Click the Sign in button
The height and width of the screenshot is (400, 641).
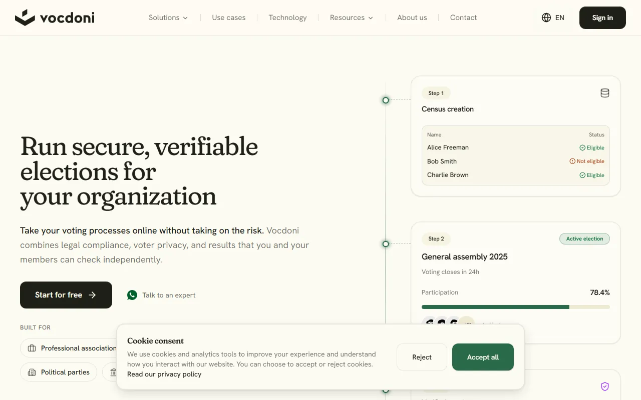pos(602,17)
